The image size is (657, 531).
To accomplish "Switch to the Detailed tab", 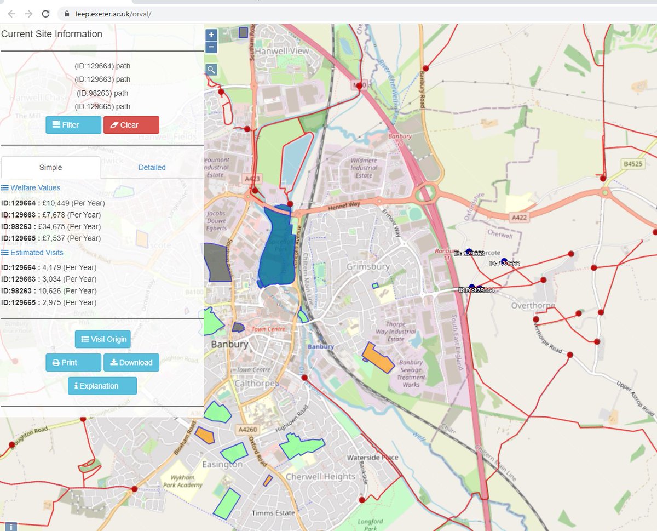I will [x=152, y=168].
